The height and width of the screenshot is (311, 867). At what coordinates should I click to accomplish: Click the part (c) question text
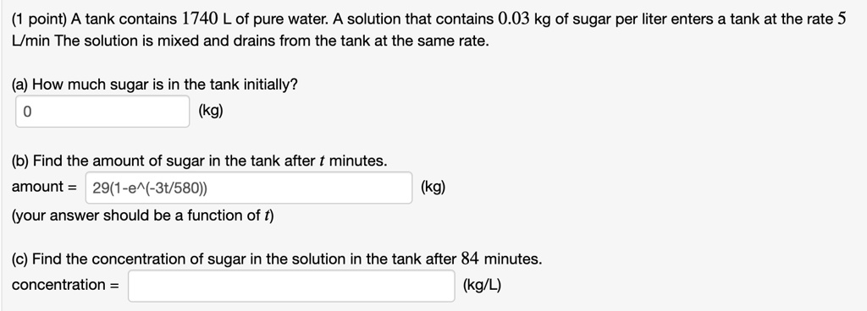[277, 259]
